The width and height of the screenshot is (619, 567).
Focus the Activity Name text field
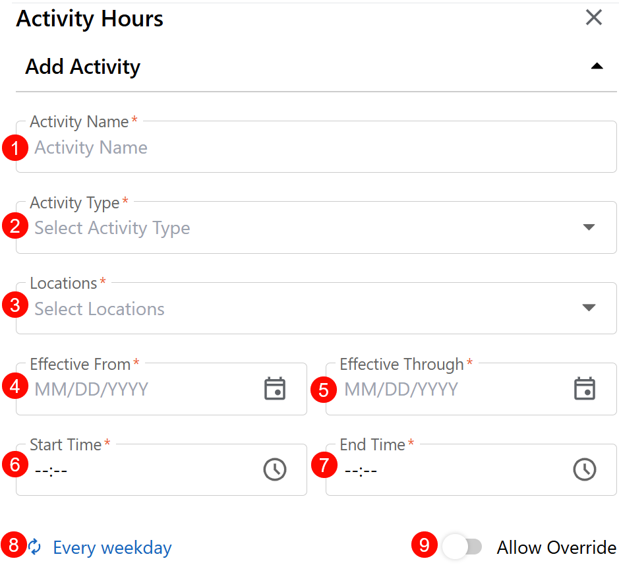(316, 148)
